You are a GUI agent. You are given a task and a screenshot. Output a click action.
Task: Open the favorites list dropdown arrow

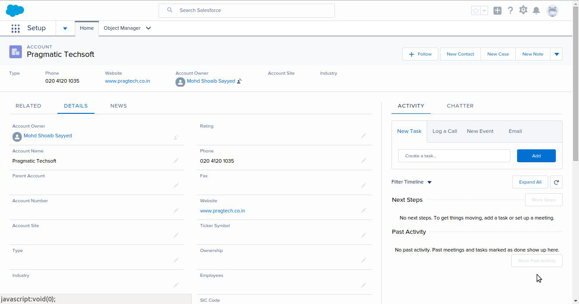[484, 11]
